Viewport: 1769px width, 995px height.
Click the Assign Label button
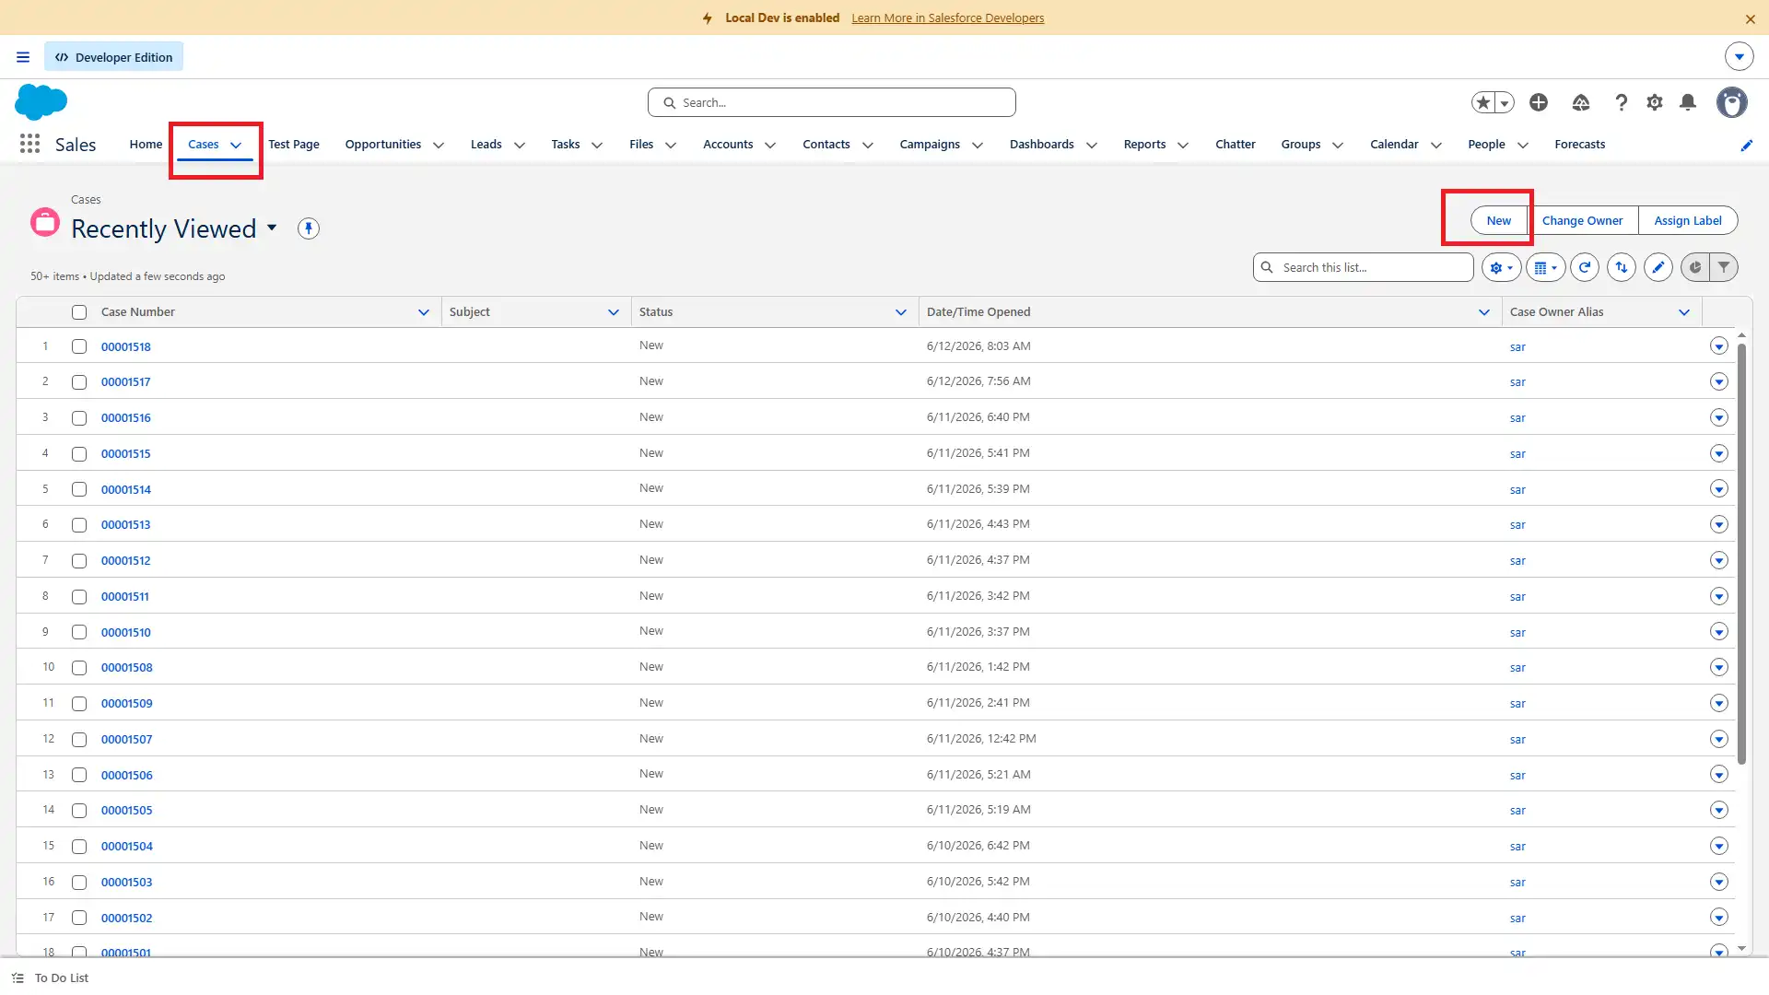(1688, 221)
